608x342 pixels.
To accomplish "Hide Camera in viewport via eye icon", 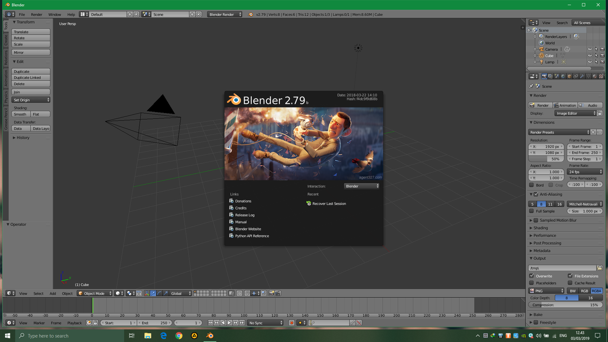I will (590, 49).
